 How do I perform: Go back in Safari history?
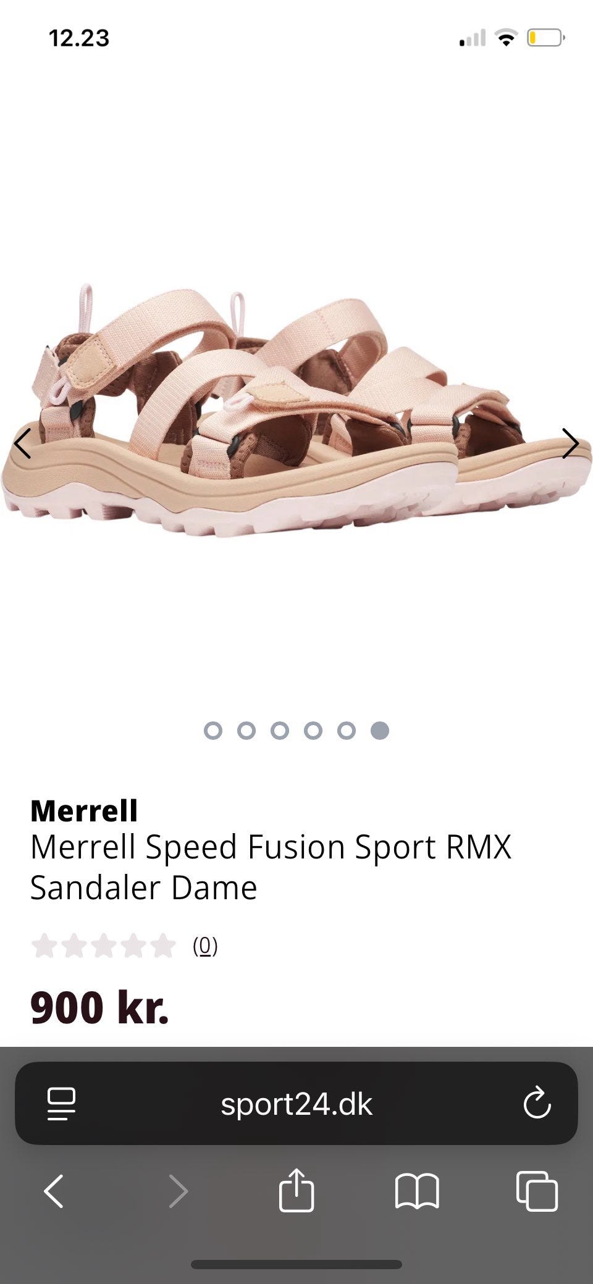point(54,1191)
